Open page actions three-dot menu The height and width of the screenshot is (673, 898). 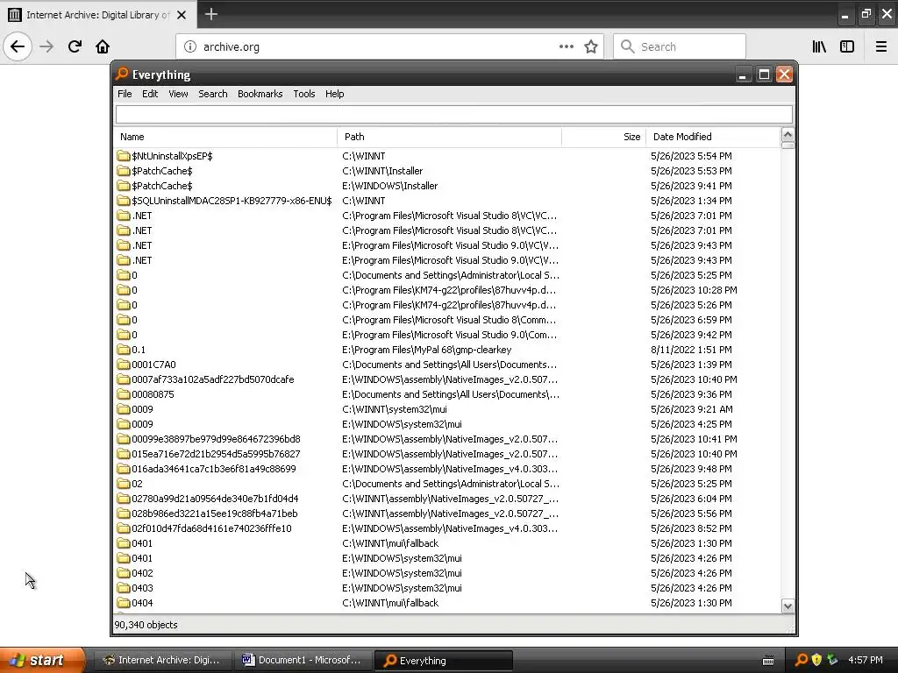point(566,46)
